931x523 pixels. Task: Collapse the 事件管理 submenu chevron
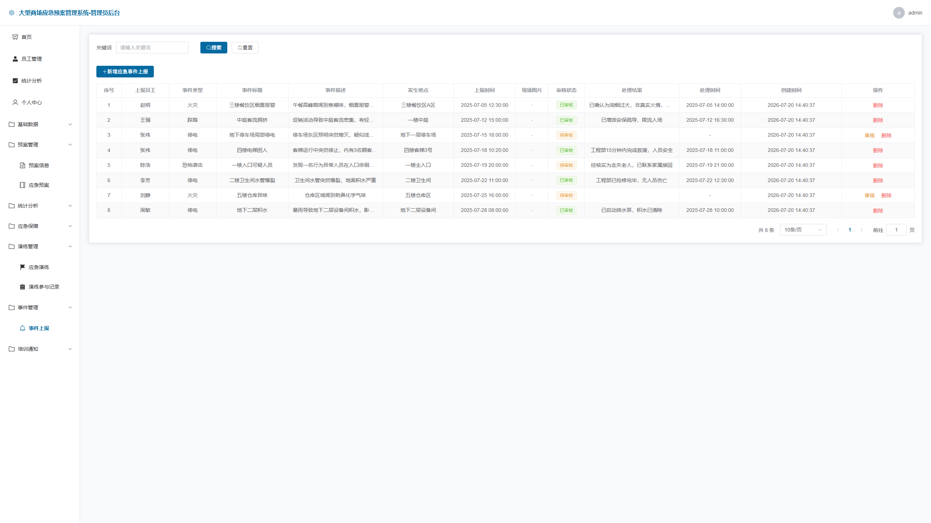70,307
